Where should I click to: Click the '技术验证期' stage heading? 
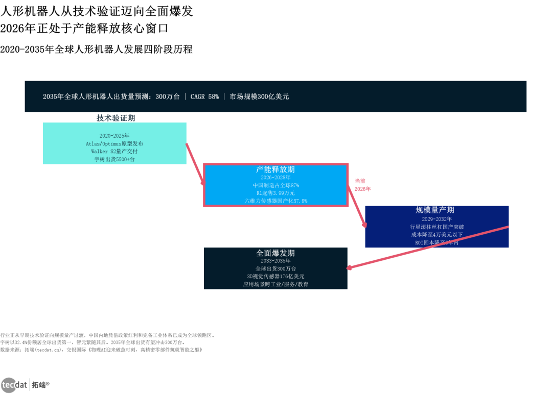pyautogui.click(x=116, y=118)
